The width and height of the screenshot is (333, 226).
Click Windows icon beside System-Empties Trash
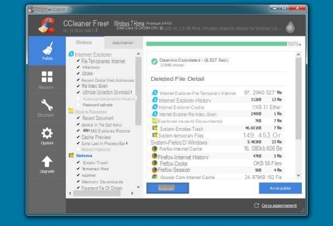coord(155,128)
